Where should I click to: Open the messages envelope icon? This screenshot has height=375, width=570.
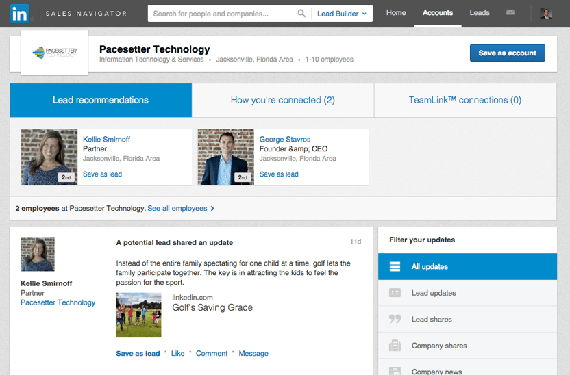[510, 12]
